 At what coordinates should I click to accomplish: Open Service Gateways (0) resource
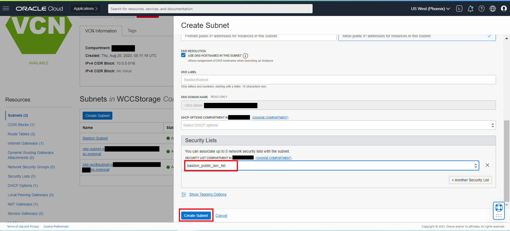[x=25, y=213]
